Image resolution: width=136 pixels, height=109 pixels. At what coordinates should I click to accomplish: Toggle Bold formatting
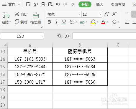[49, 22]
